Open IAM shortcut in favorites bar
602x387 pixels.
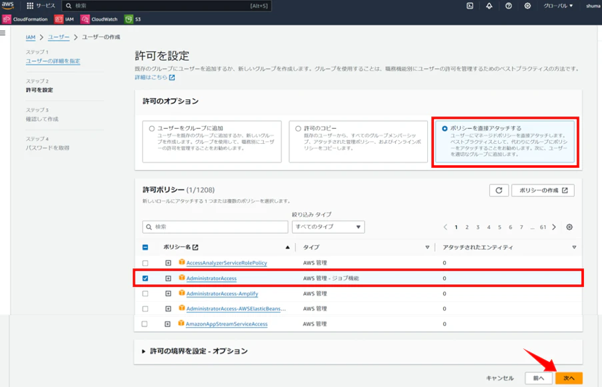pos(64,19)
